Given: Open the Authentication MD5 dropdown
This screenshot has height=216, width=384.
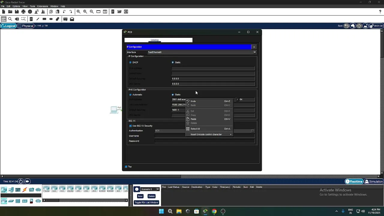Looking at the screenshot, I should click(205, 131).
